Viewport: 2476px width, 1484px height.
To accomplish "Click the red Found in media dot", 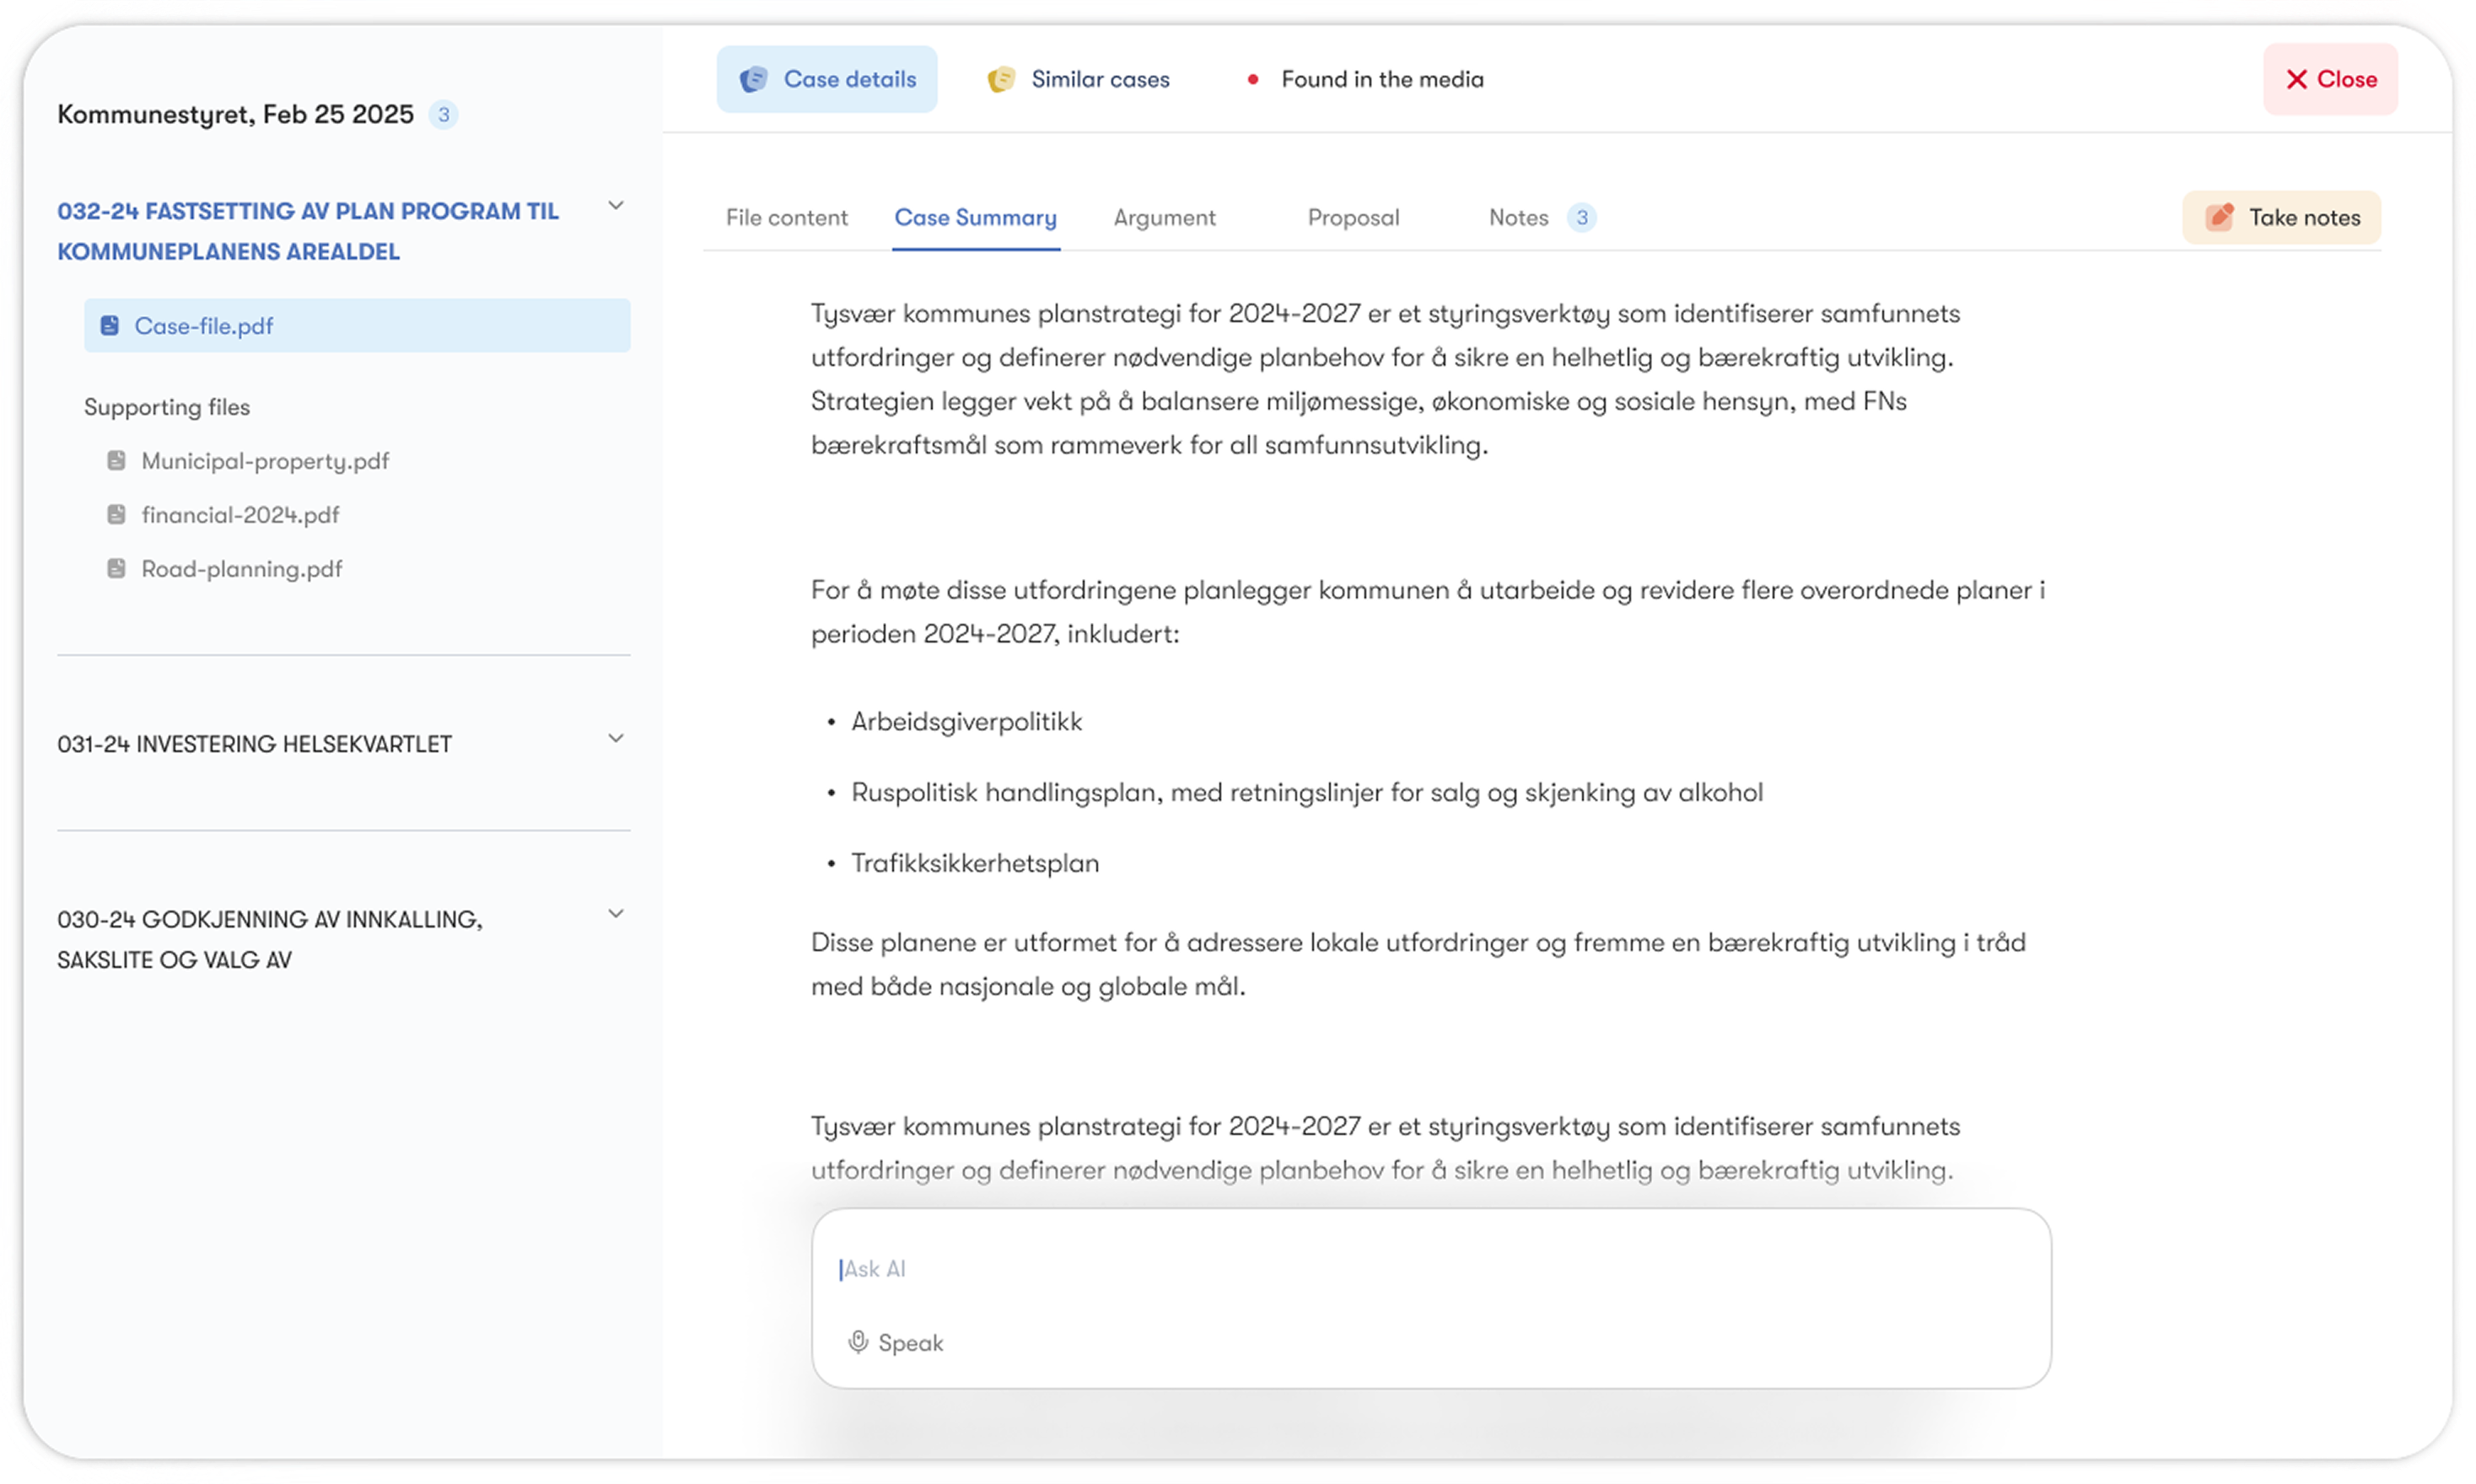I will click(1252, 79).
